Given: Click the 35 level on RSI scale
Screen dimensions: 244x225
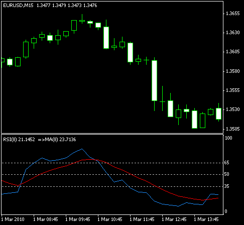Looking at the screenshot, I should click(226, 186).
